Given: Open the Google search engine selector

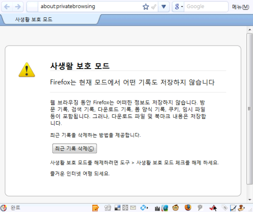Looking at the screenshot, I should point(179,7).
